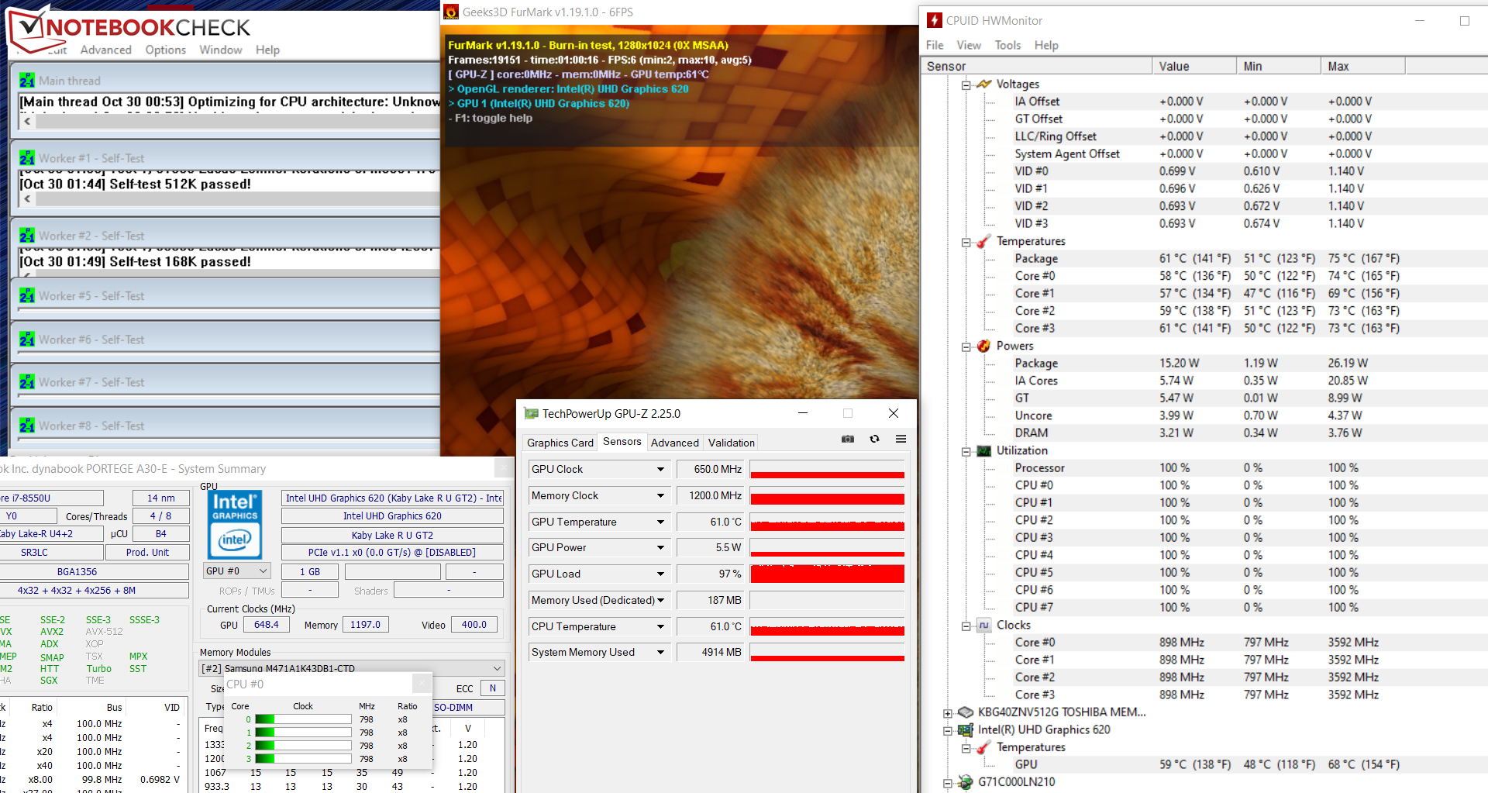Image resolution: width=1488 pixels, height=793 pixels.
Task: Click the ECC 'N' indicator box
Action: click(493, 688)
